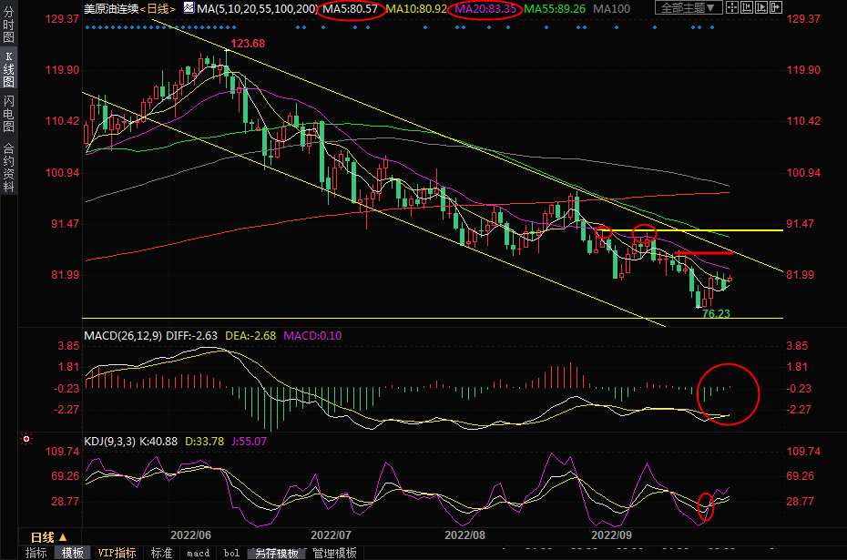Switch to 闪电图 side tab
The height and width of the screenshot is (560, 847).
8,113
